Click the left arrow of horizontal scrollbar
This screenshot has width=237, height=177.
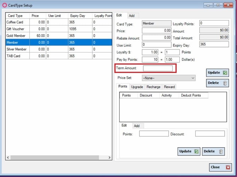click(x=8, y=158)
